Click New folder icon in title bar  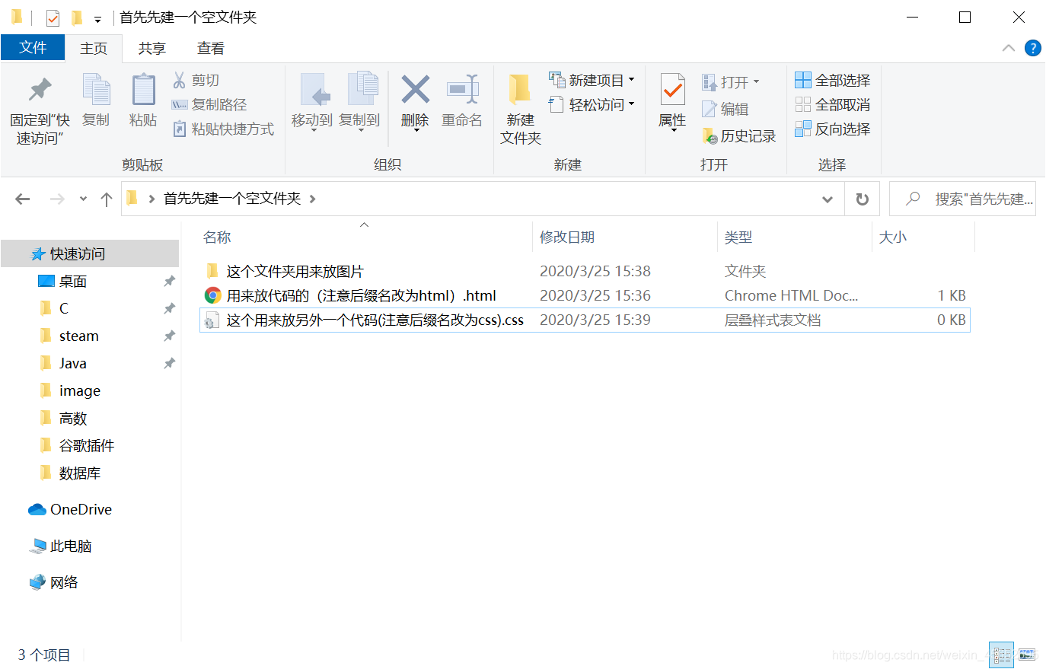[77, 17]
